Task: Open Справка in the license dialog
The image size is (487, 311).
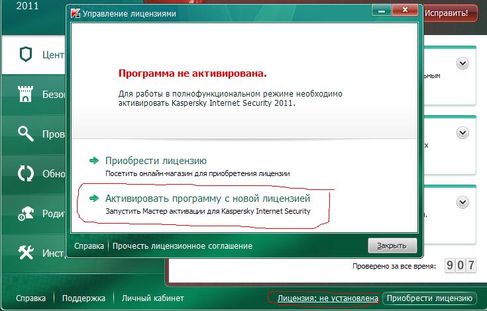Action: coord(89,246)
